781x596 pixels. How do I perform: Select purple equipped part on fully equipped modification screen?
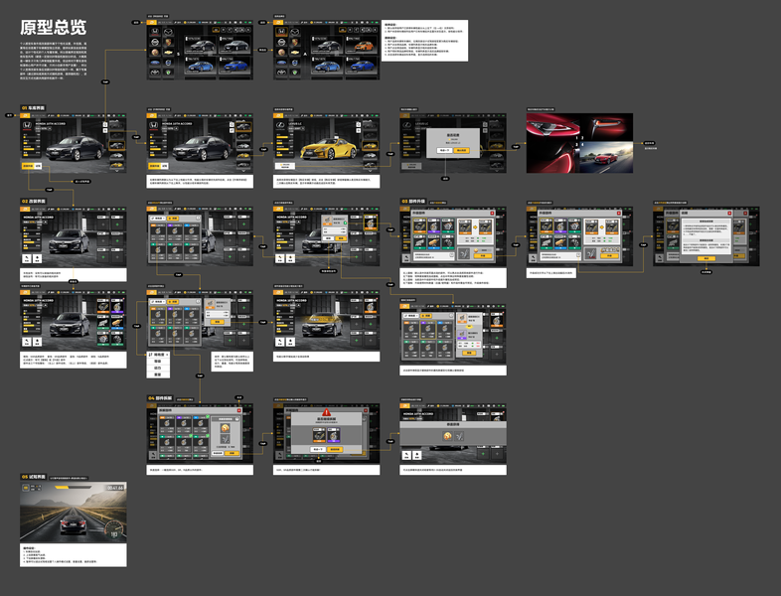point(117,306)
